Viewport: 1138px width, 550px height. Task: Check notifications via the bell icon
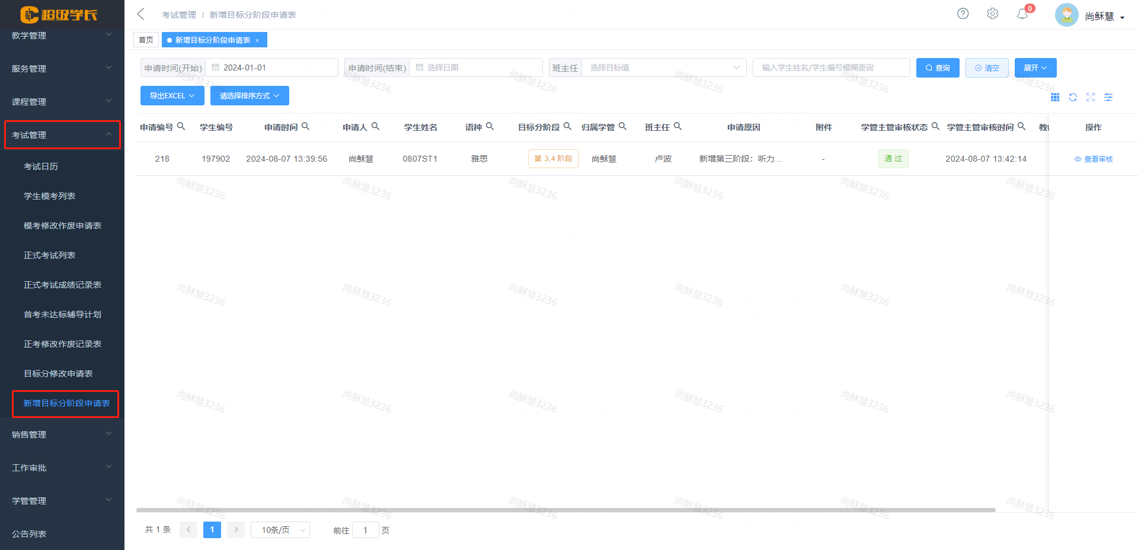click(x=1022, y=13)
